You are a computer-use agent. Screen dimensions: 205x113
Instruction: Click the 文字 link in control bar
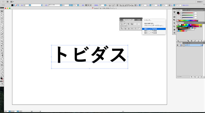46,5
